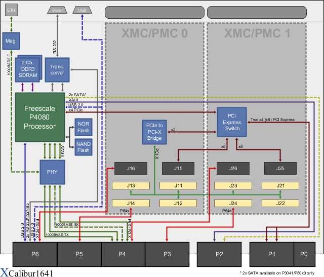Click the NOR Flash block
This screenshot has width=324, height=277.
pyautogui.click(x=84, y=127)
